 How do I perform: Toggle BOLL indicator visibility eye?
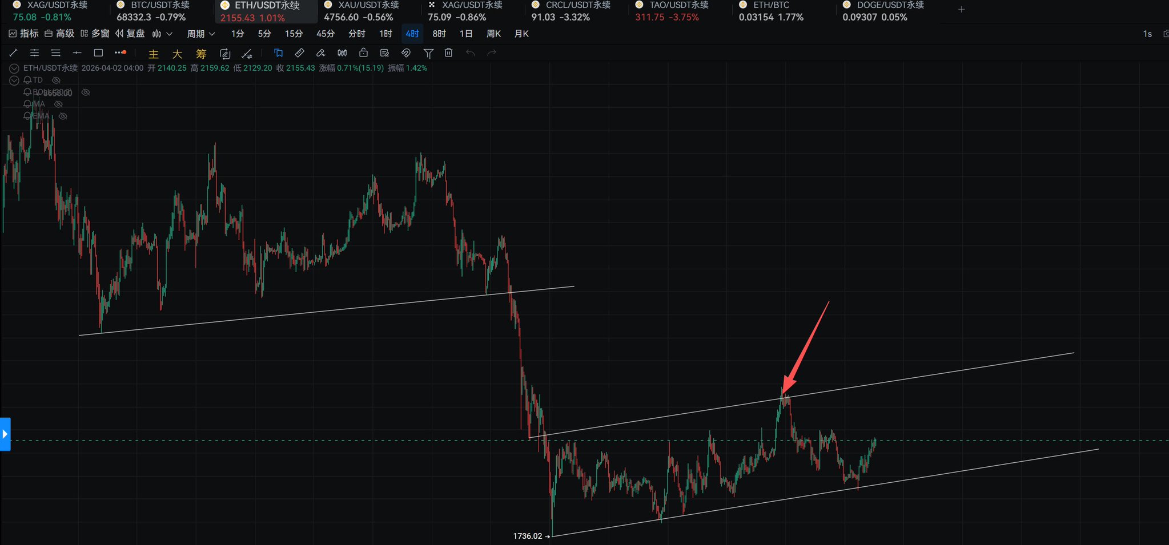tap(86, 92)
